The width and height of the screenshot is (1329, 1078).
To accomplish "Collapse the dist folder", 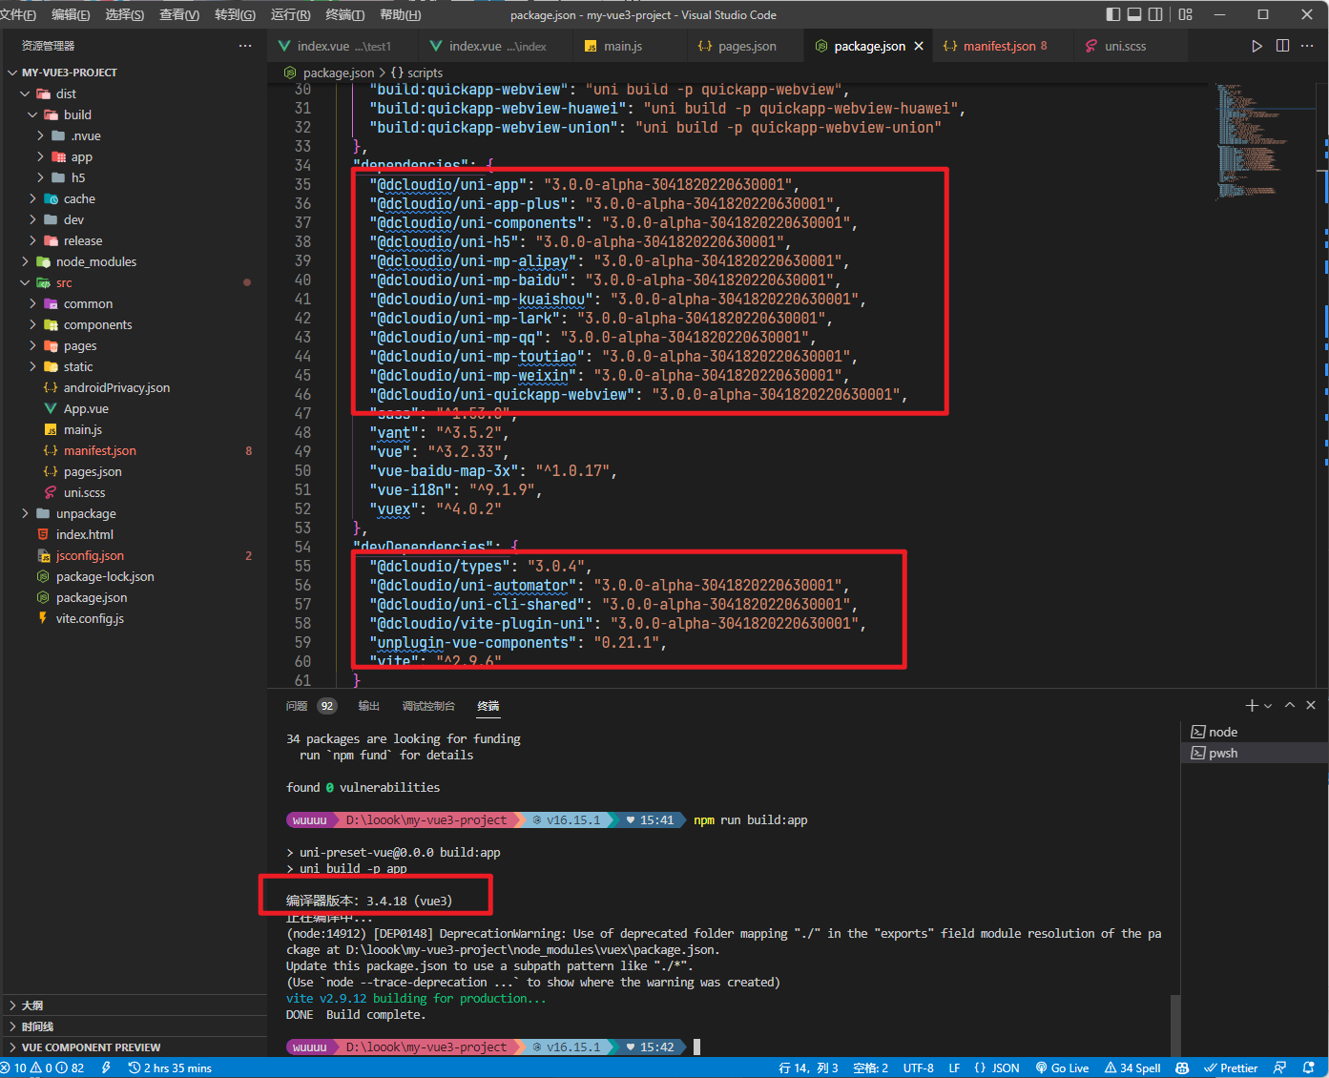I will coord(25,93).
